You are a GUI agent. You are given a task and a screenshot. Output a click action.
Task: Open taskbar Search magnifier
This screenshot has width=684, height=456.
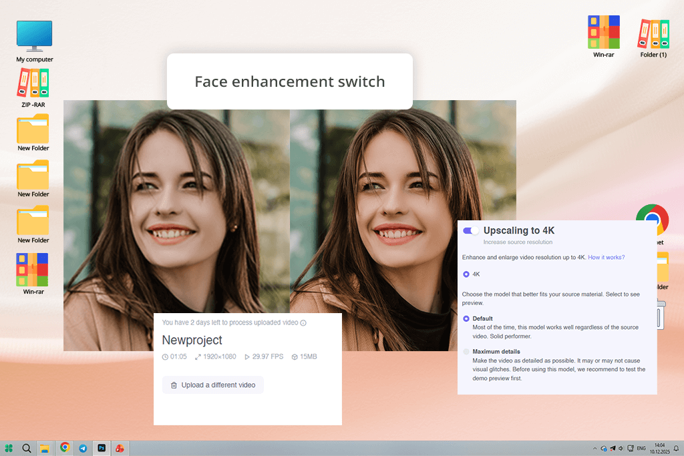tap(27, 448)
